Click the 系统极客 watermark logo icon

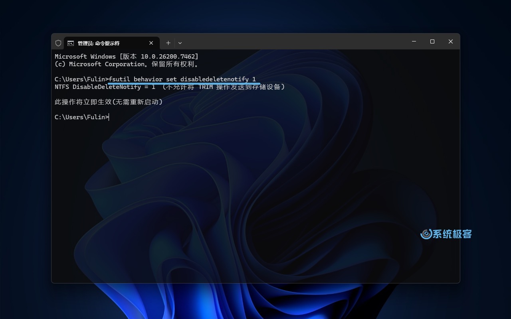[x=426, y=234]
